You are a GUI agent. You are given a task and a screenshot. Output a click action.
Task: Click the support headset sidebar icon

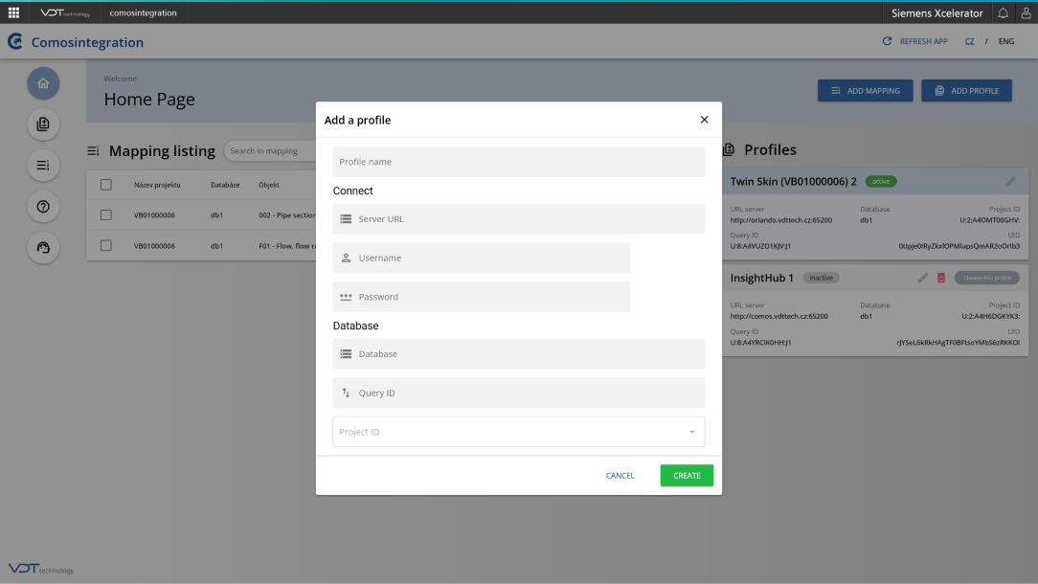click(x=43, y=248)
